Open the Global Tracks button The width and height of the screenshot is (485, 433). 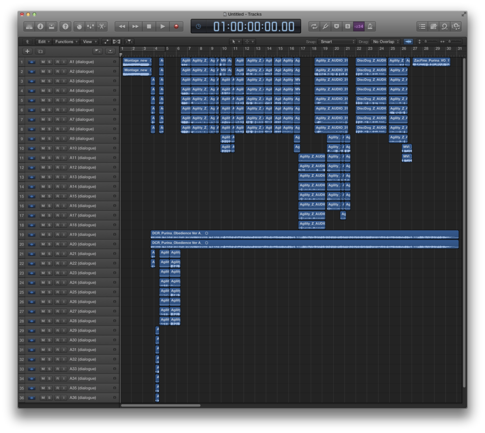98,51
